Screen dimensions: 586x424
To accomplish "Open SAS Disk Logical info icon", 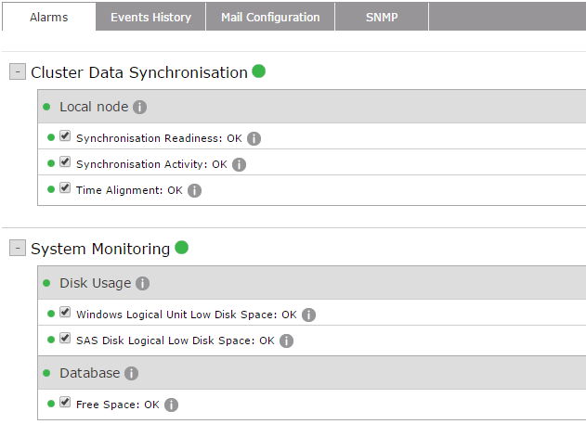I will pyautogui.click(x=286, y=340).
